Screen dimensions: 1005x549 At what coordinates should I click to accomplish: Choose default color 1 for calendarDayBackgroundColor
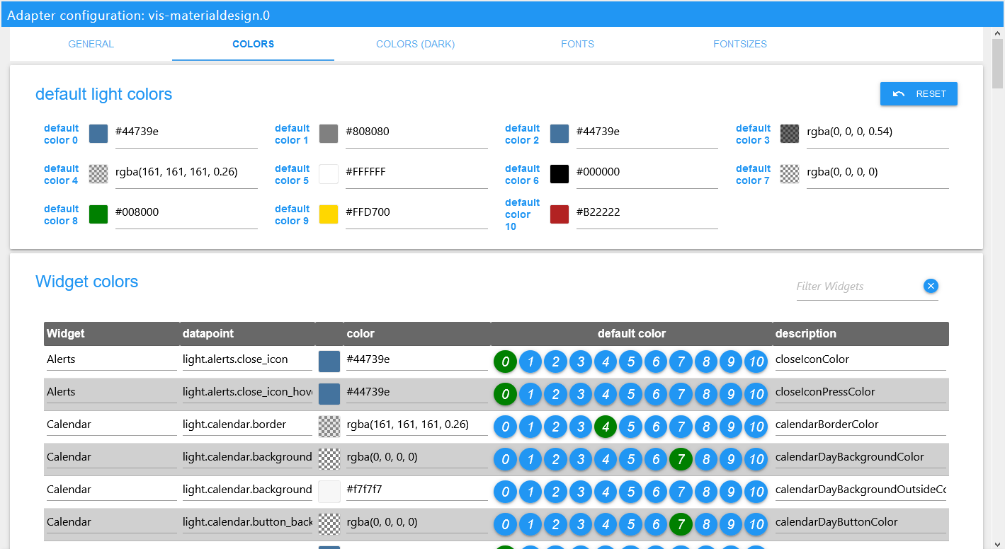pos(530,459)
